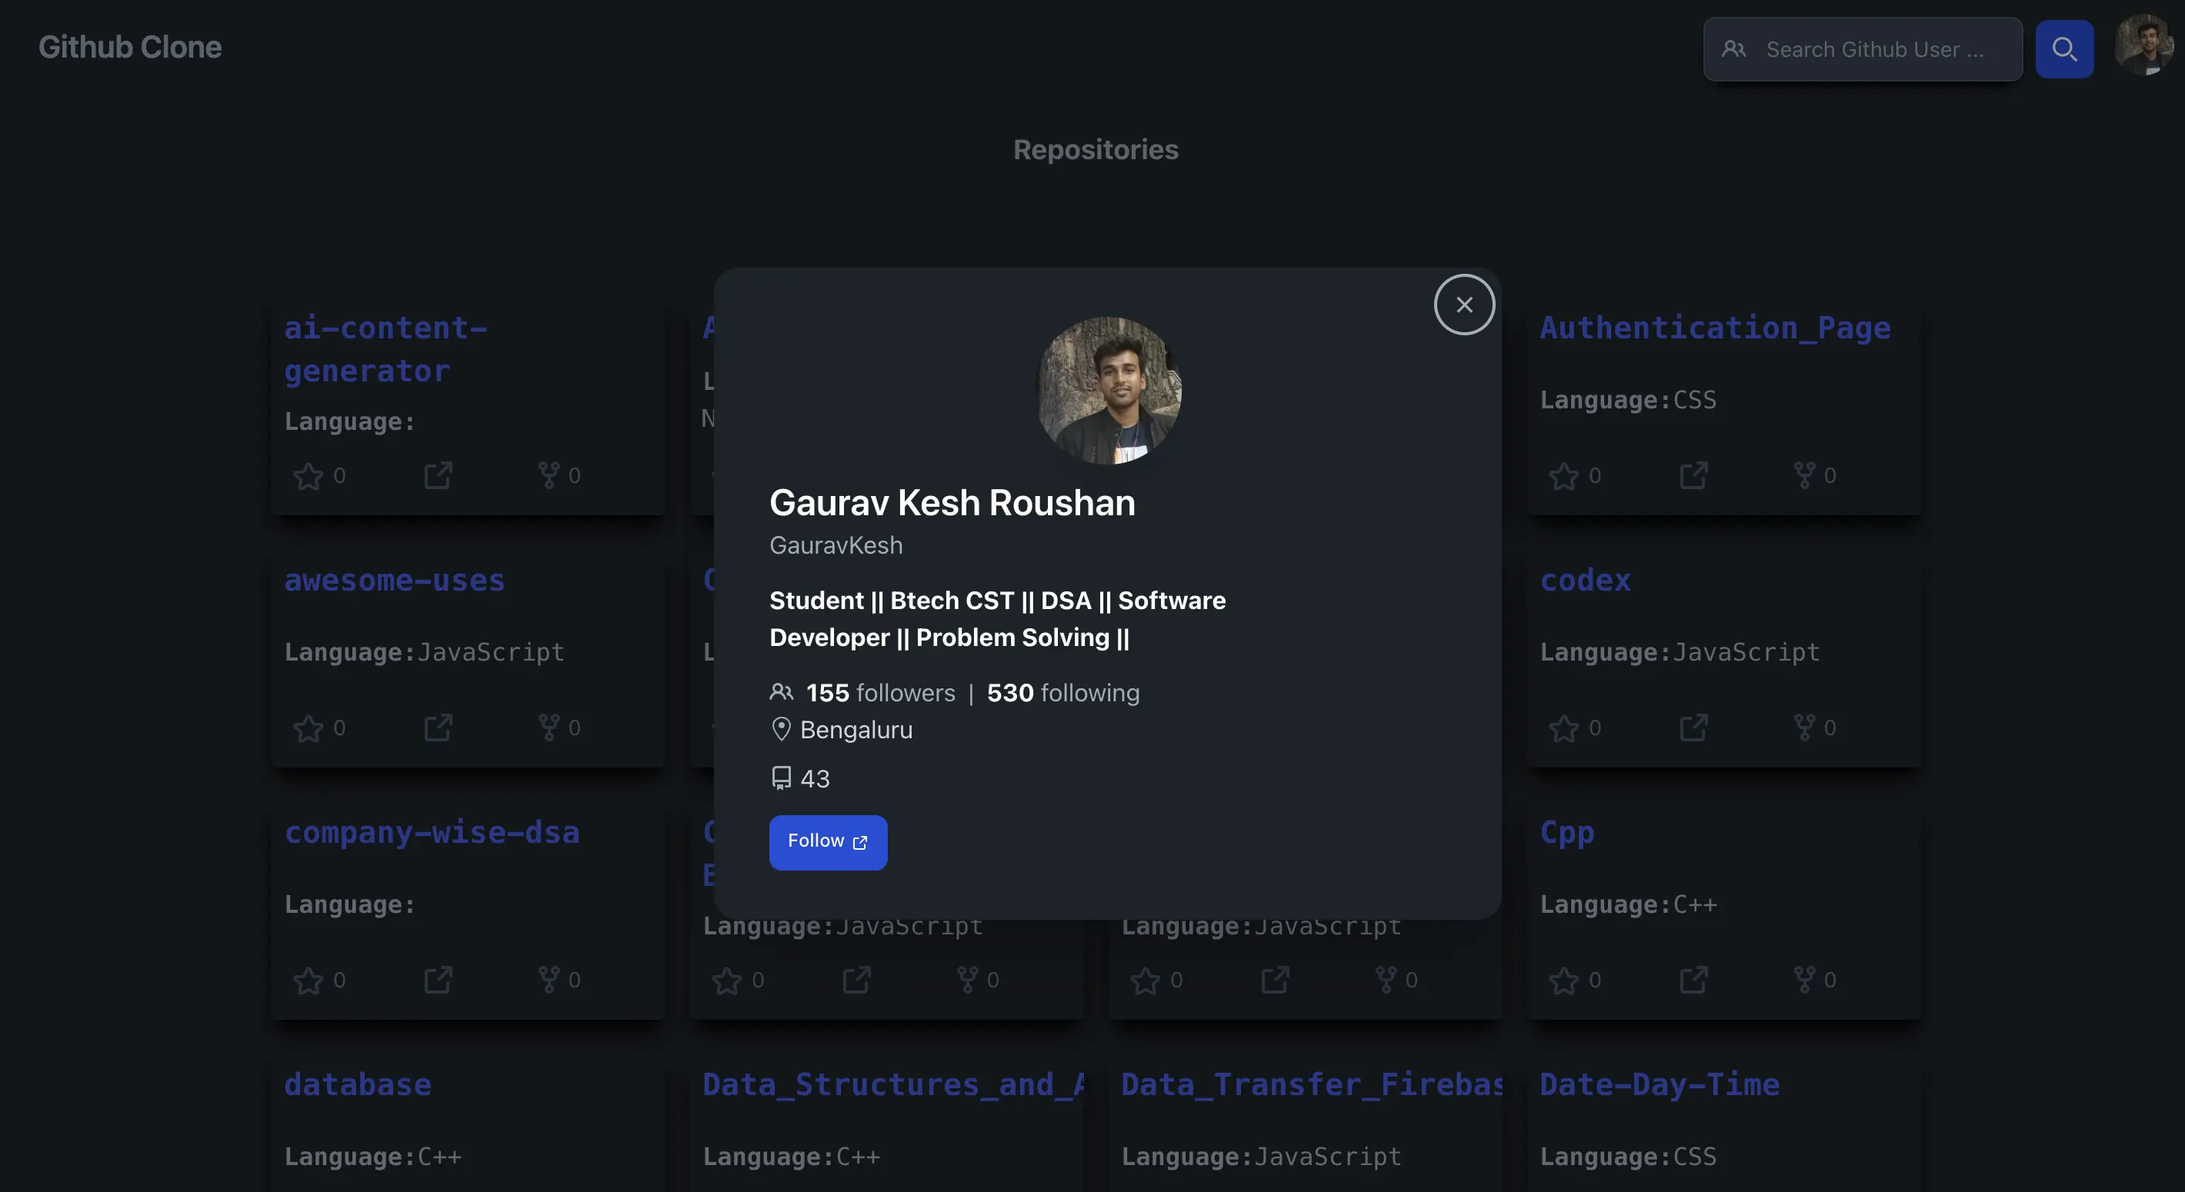Open the company-wise-dsa repository link
Screen dimensions: 2185x1192
click(x=432, y=831)
